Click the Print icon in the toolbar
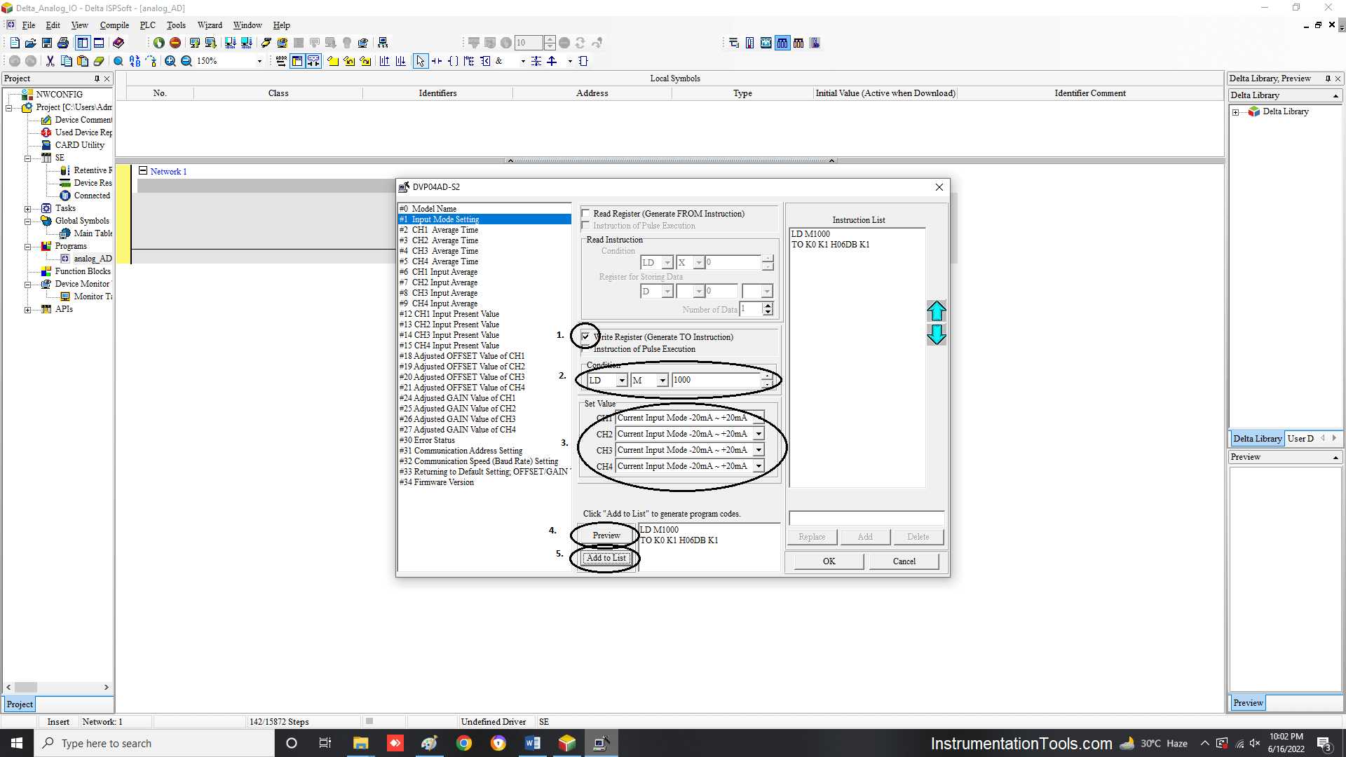Viewport: 1346px width, 757px height. tap(62, 43)
